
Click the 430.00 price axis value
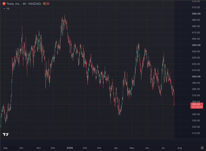pyautogui.click(x=196, y=58)
